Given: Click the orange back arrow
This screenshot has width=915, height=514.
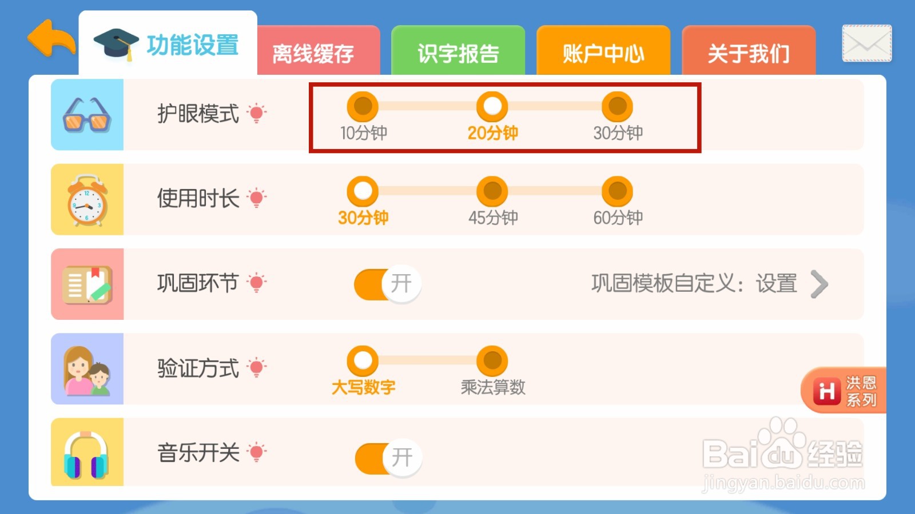Looking at the screenshot, I should pos(51,39).
